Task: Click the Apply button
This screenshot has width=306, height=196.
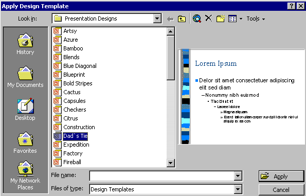Action: click(x=281, y=176)
